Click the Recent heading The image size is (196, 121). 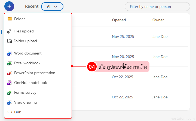click(x=32, y=6)
